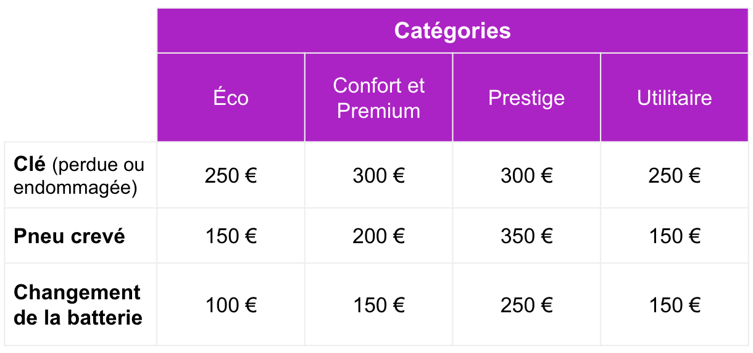The width and height of the screenshot is (753, 353).
Task: Select the Utilitaire battery price 150 €
Action: tap(675, 305)
